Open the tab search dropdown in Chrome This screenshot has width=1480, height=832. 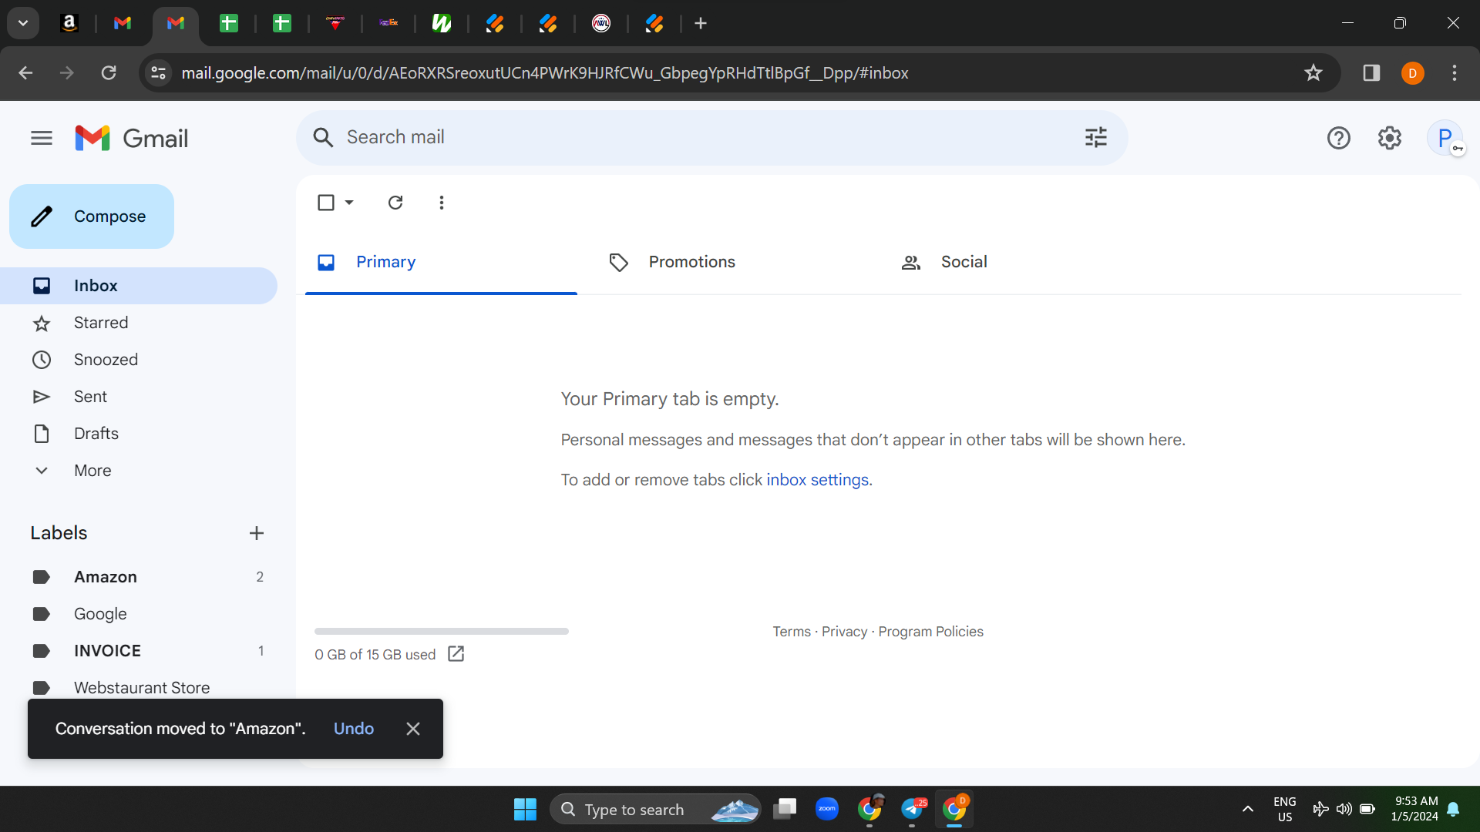tap(23, 24)
